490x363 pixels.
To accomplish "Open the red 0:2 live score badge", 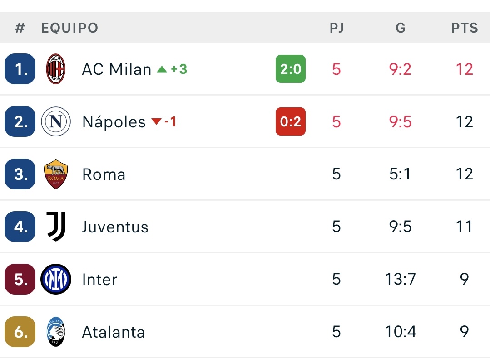I will pos(290,121).
